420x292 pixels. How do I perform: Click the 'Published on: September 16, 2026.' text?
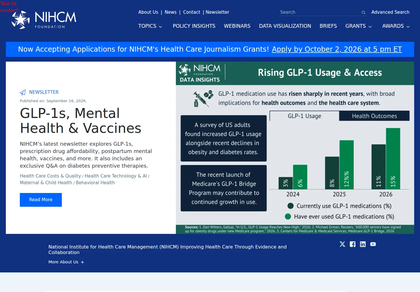[53, 101]
